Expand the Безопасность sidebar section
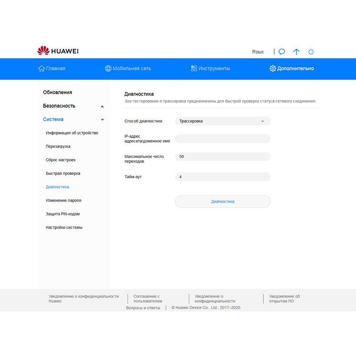The image size is (356, 356). coord(102,106)
